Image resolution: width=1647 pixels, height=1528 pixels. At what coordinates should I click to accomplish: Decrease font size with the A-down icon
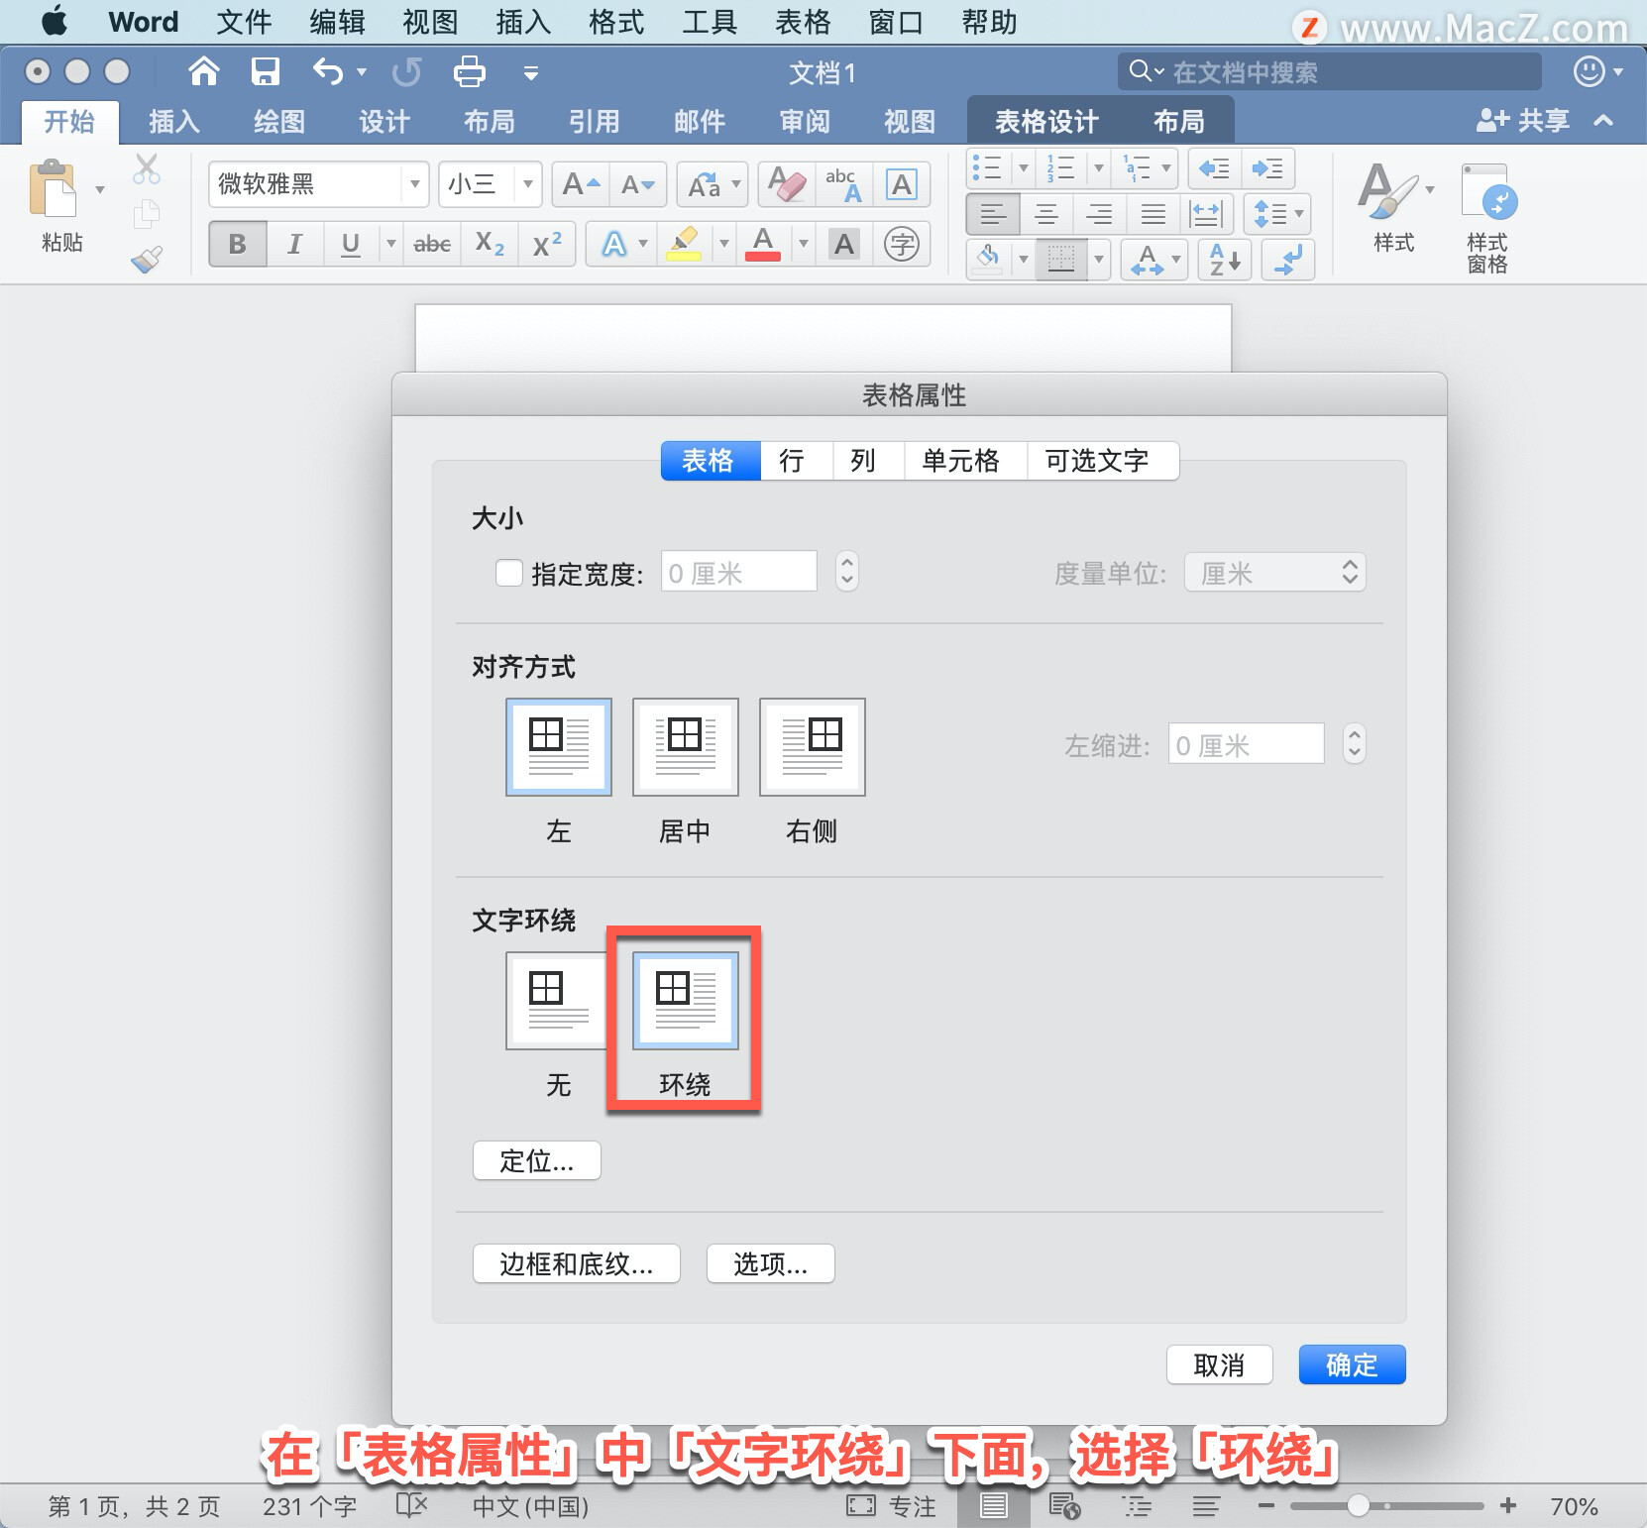(x=637, y=184)
